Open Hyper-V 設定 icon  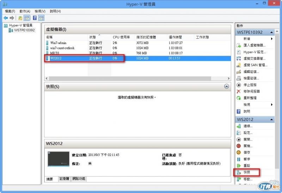tap(239, 52)
